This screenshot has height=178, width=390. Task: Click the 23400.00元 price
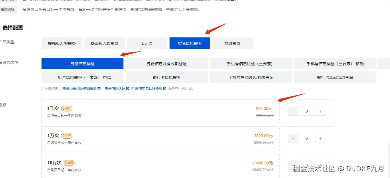262,163
